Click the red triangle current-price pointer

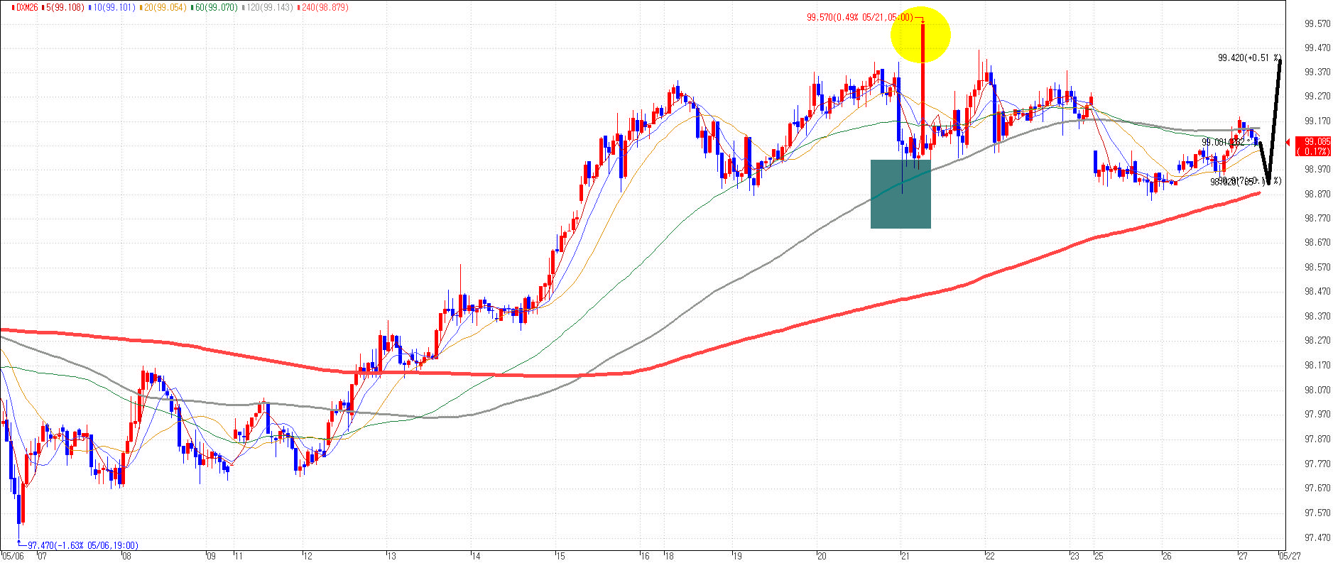(x=1288, y=143)
